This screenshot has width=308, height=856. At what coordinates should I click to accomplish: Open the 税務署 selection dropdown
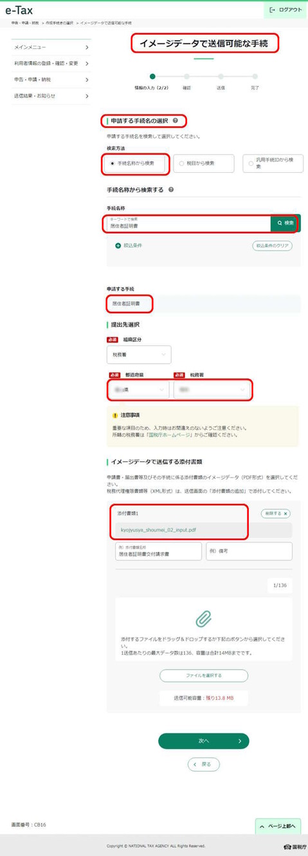212,390
